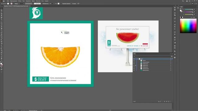Viewport: 198px width, 111px height.
Task: Open the Эффект menu
Action: tap(33, 1)
